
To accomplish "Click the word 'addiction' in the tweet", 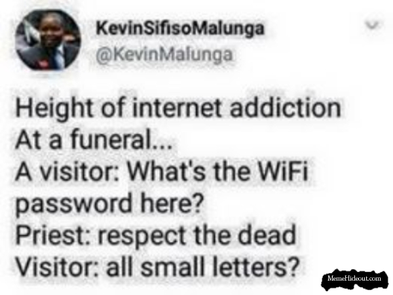I will 286,108.
